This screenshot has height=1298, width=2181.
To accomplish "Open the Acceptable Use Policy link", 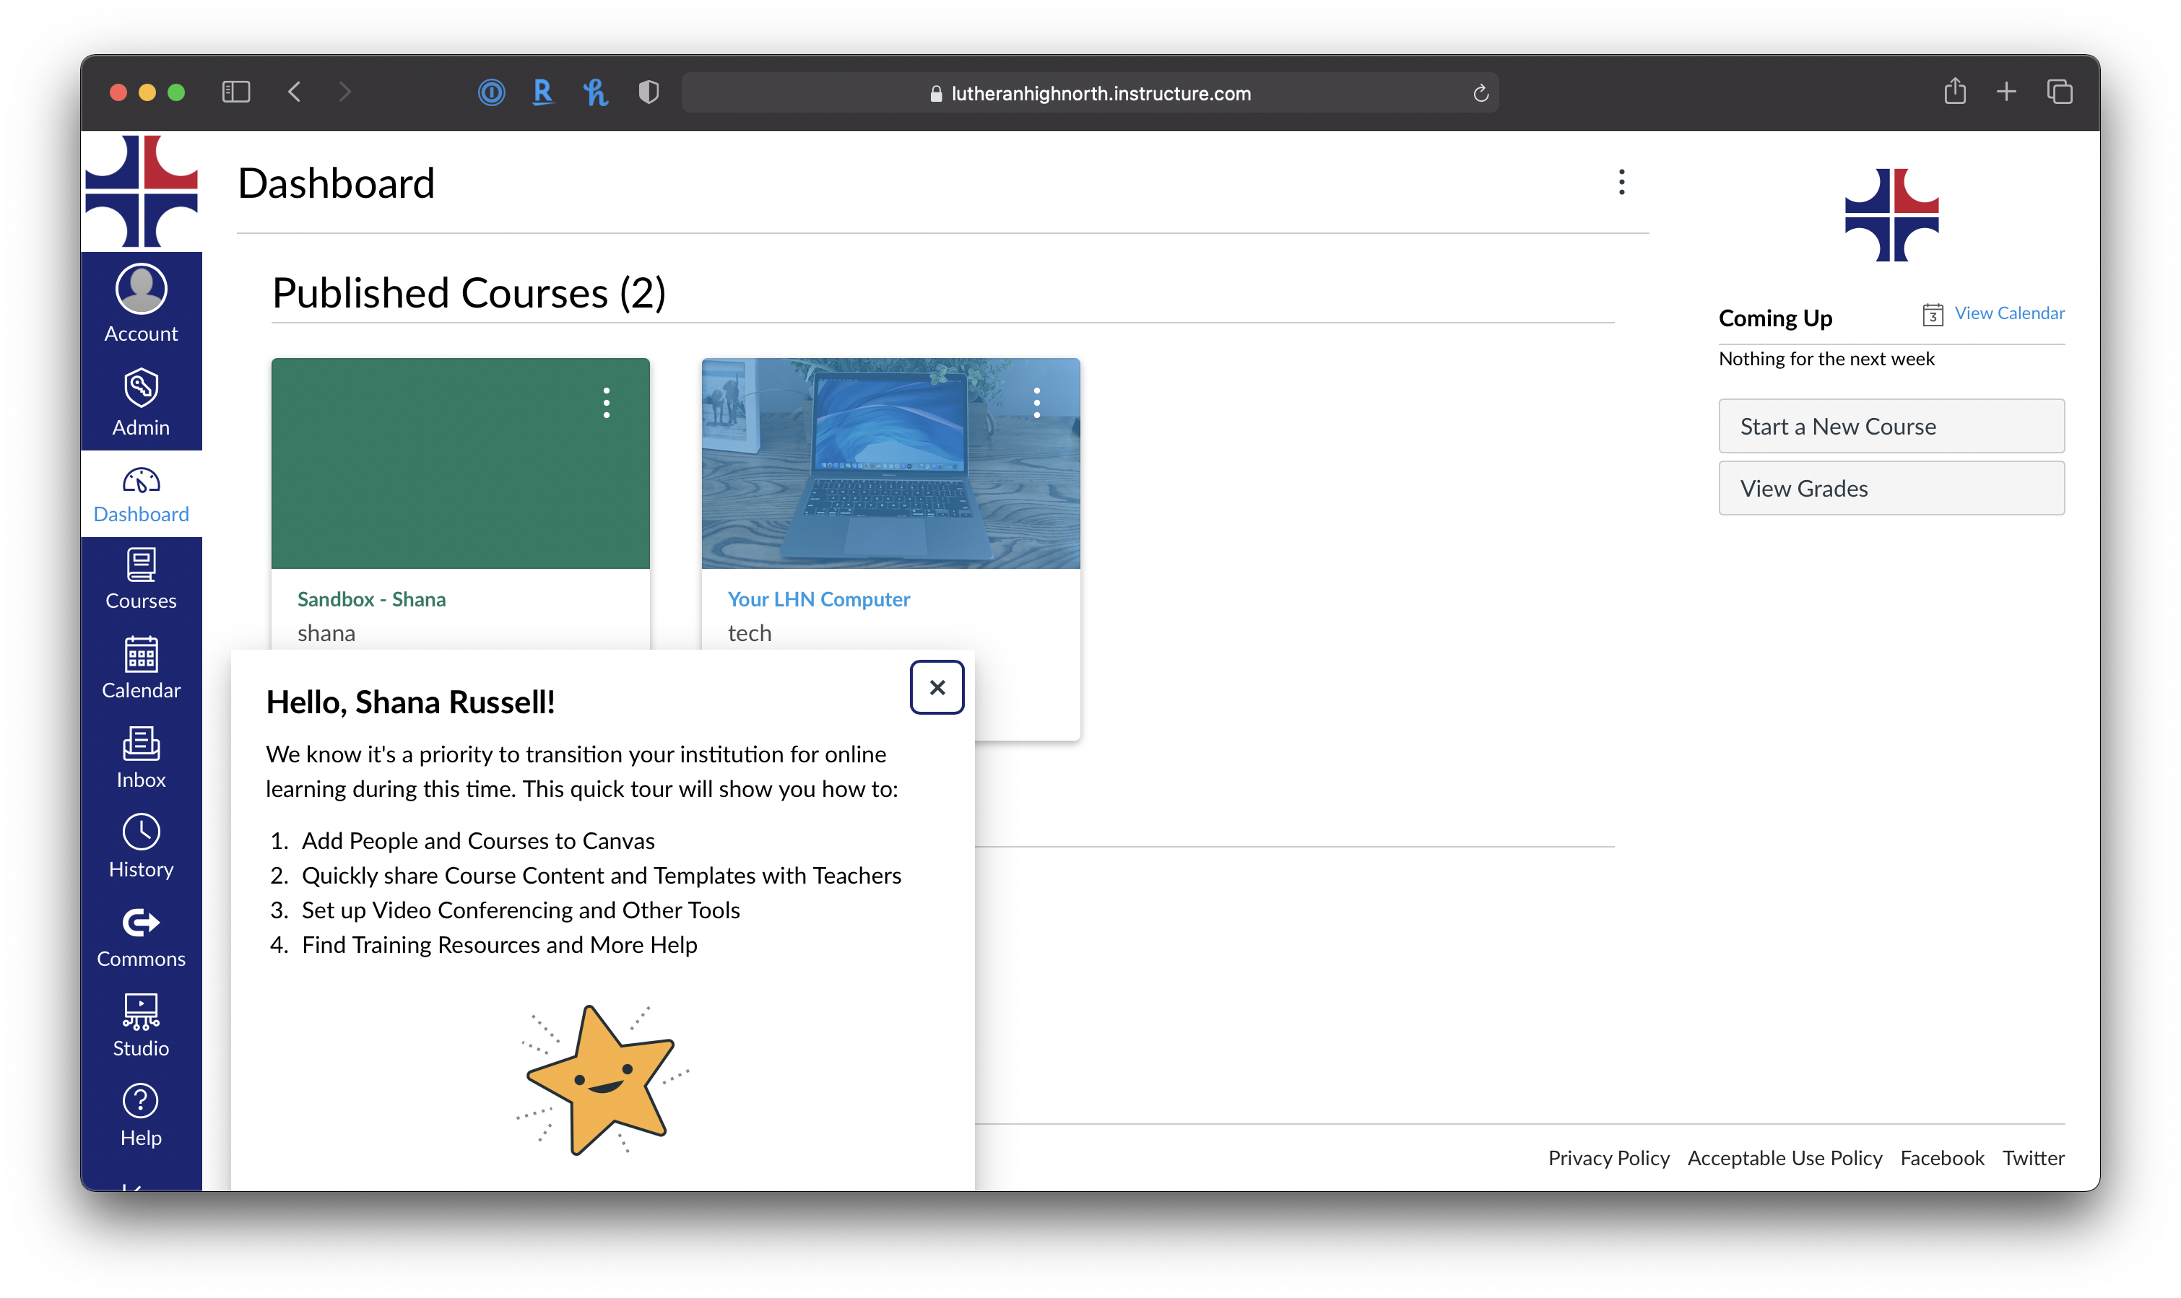I will point(1784,1158).
